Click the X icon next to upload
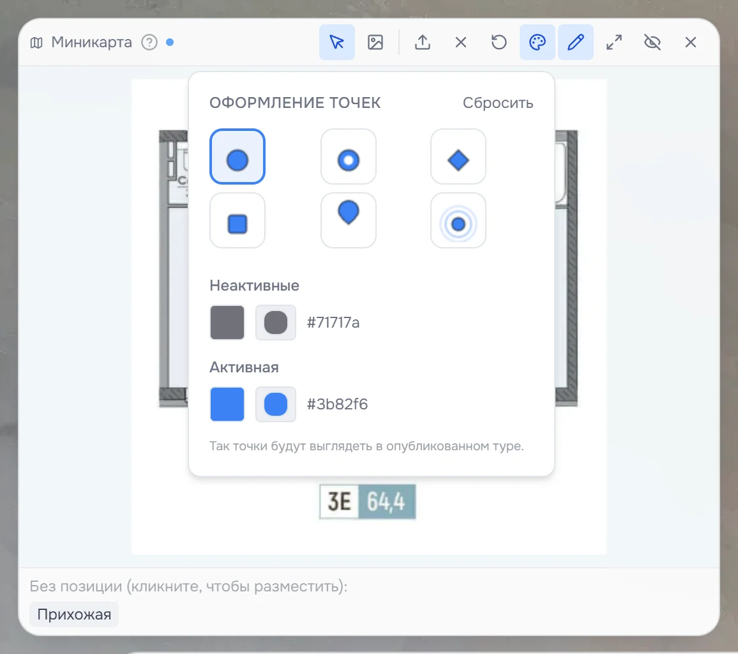Image resolution: width=738 pixels, height=654 pixels. tap(461, 42)
